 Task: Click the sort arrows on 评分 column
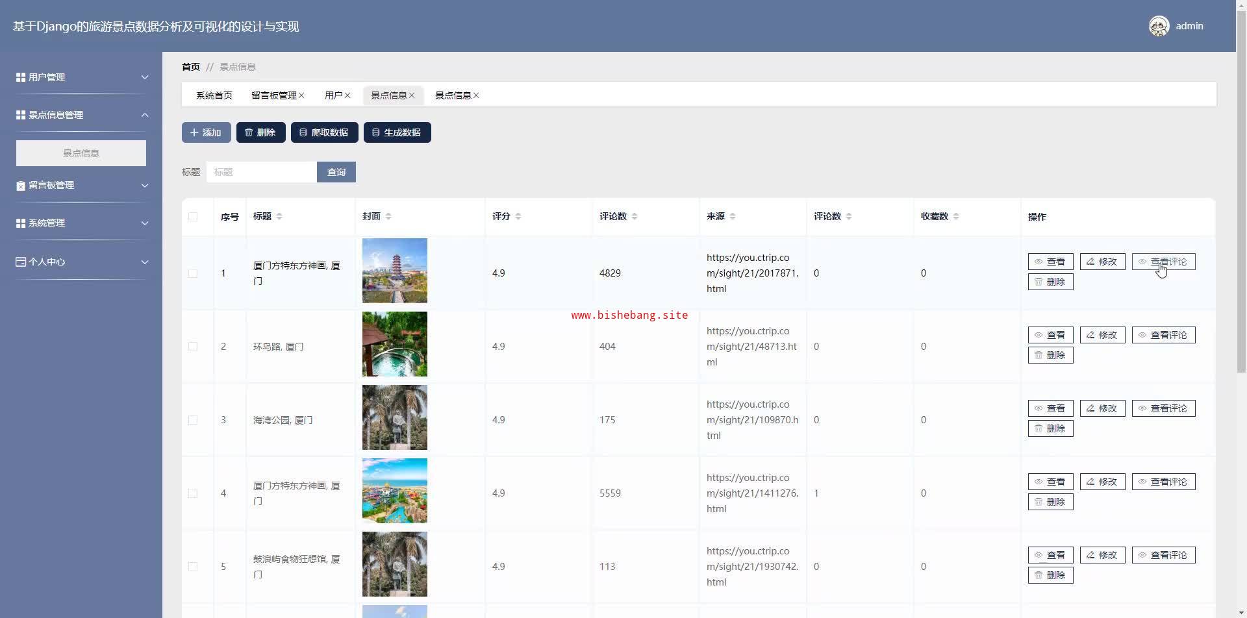[518, 216]
